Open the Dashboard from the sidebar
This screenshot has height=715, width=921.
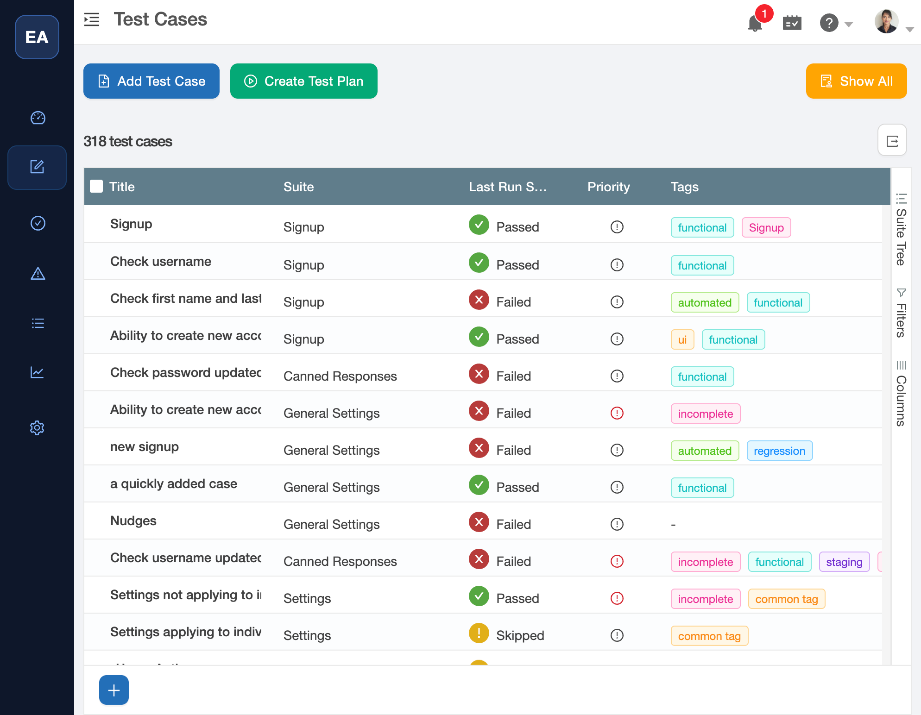pos(37,118)
